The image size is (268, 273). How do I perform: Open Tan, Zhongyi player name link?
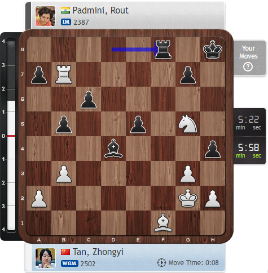tap(98, 252)
